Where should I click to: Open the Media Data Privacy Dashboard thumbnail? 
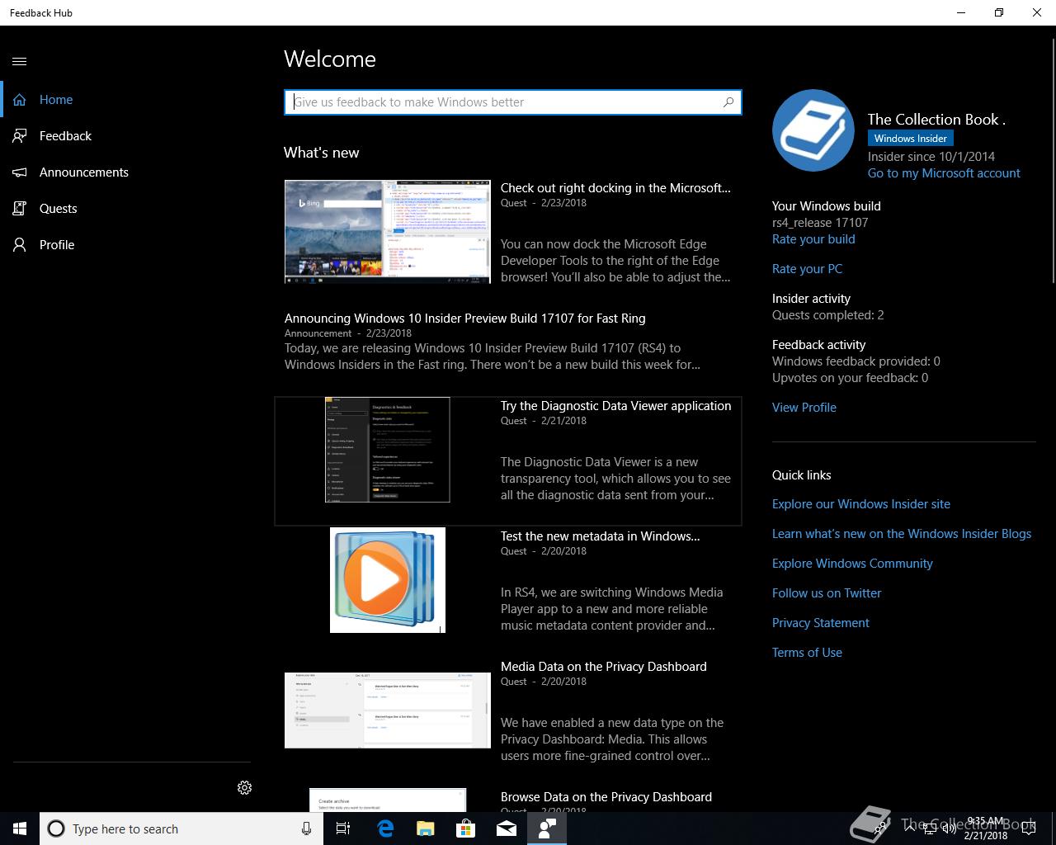coord(388,710)
